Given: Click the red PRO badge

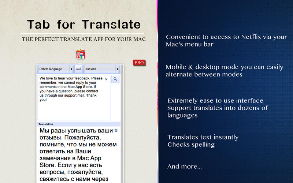Looking at the screenshot, I should [x=139, y=63].
